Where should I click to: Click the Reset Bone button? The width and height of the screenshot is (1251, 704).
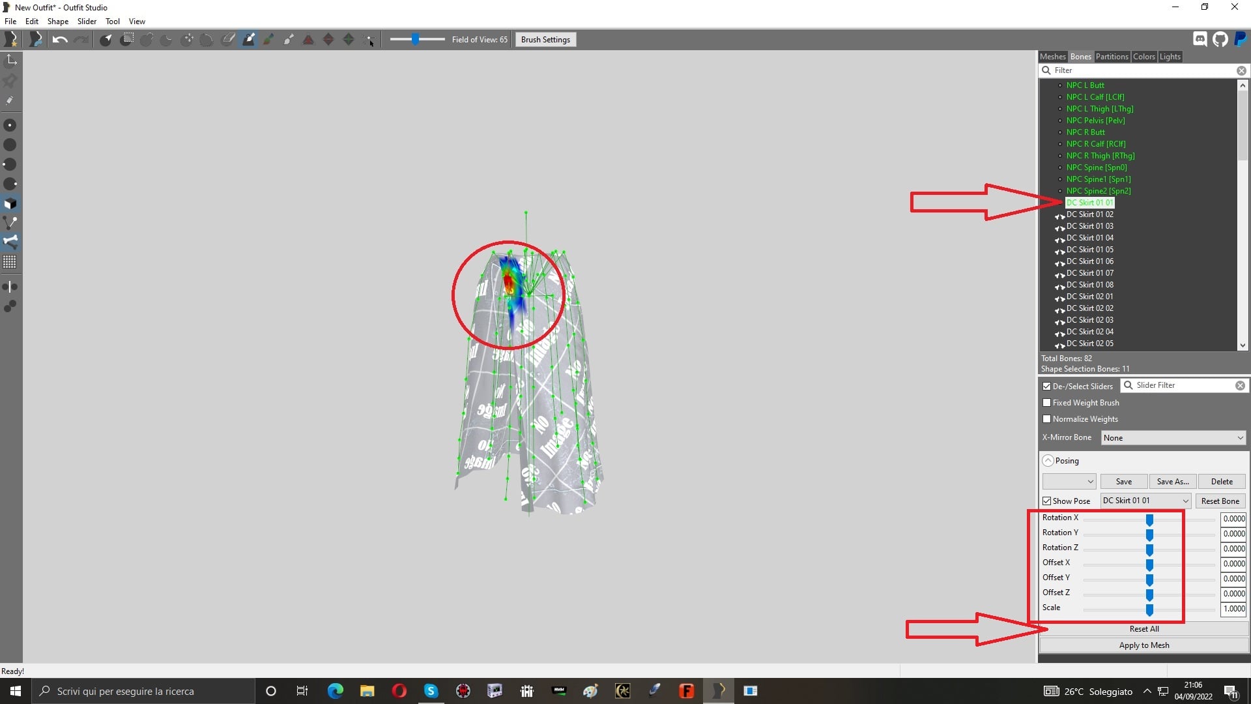(x=1220, y=501)
